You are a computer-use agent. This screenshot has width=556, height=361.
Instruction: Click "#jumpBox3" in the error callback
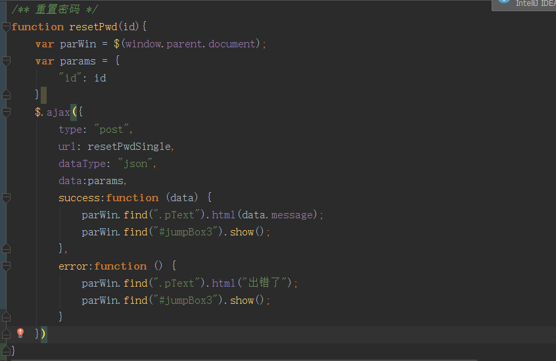coord(185,301)
